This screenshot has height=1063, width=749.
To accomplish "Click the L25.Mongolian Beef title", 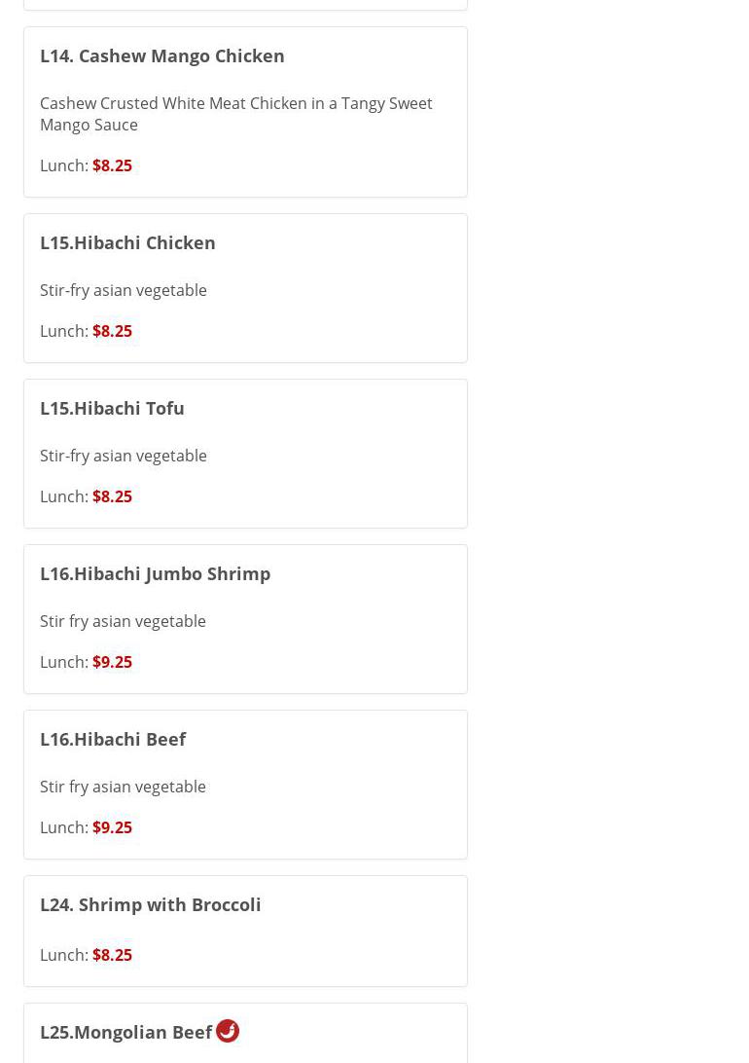I will (125, 1032).
